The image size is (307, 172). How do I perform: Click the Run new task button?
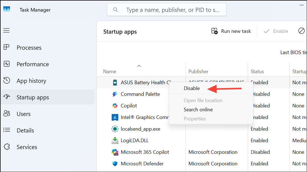231,31
